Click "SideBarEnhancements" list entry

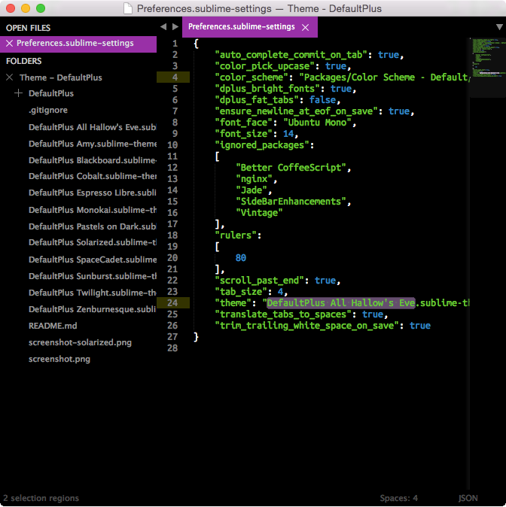(x=291, y=202)
